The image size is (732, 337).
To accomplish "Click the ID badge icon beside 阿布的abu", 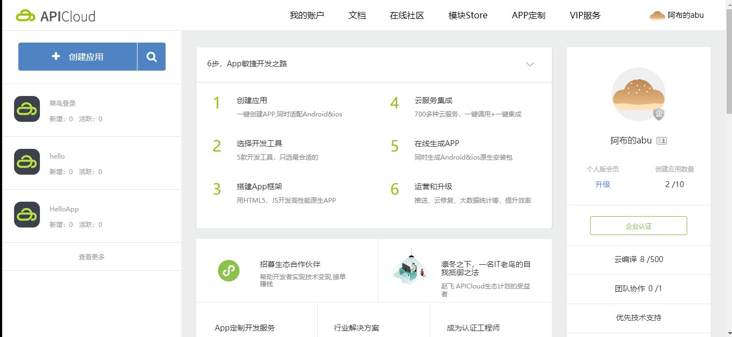I will coord(661,140).
